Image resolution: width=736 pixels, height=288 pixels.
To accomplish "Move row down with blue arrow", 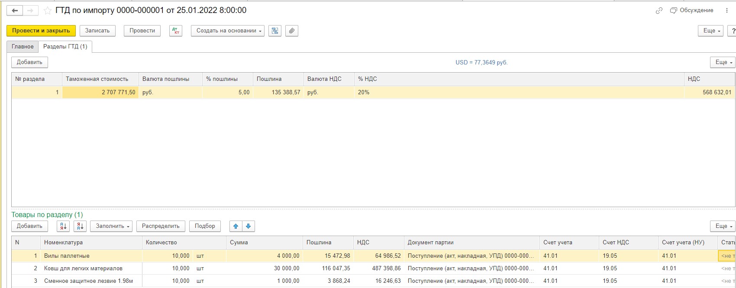I will 248,226.
